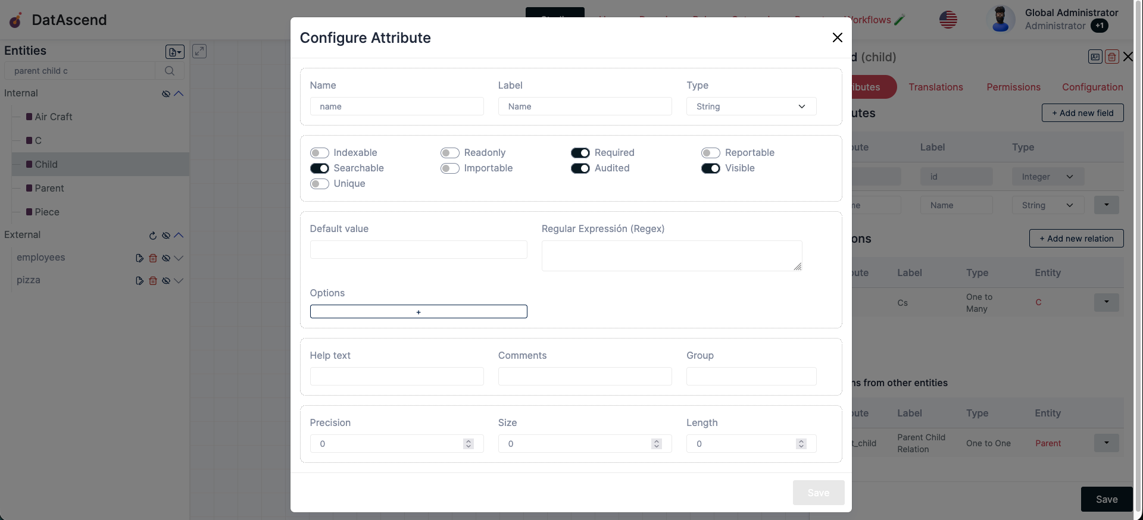Screen dimensions: 1143x520
Task: Enable the Unique switch
Action: pyautogui.click(x=319, y=184)
